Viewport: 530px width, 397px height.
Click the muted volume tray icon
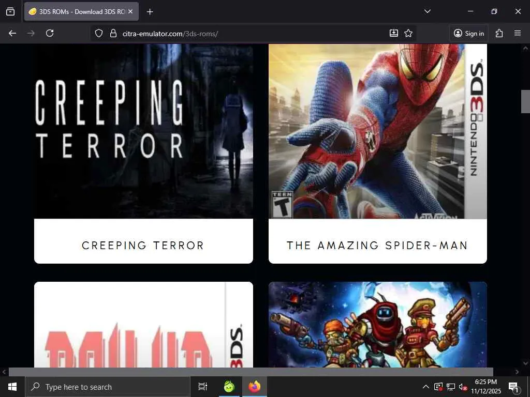pos(463,387)
